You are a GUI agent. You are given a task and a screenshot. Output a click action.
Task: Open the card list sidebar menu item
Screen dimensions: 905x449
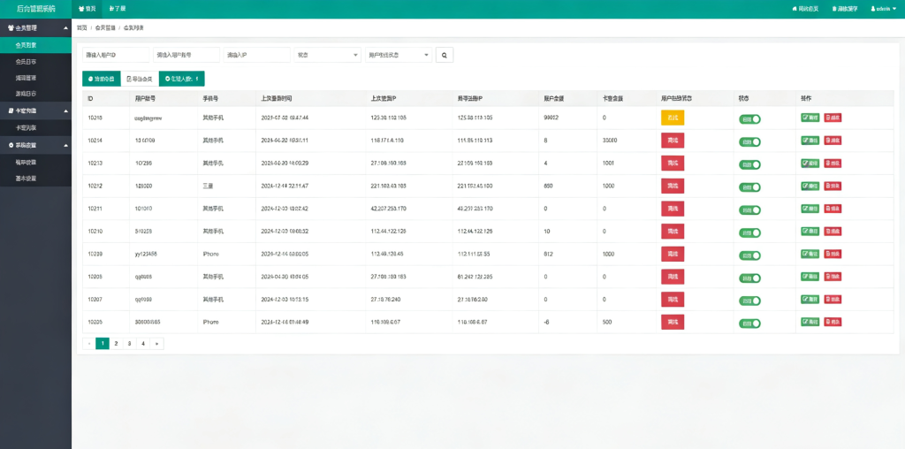coord(27,127)
